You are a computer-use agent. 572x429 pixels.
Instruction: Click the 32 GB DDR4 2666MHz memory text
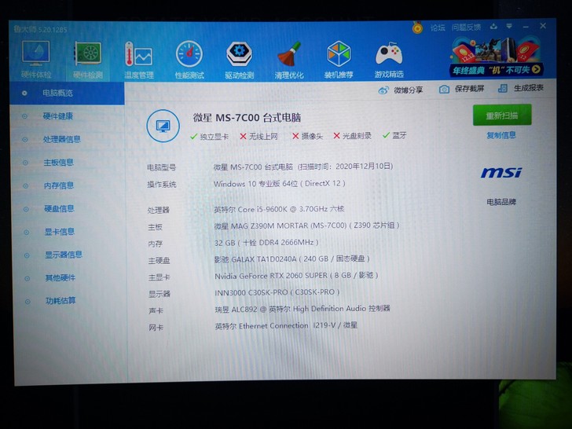coord(266,243)
